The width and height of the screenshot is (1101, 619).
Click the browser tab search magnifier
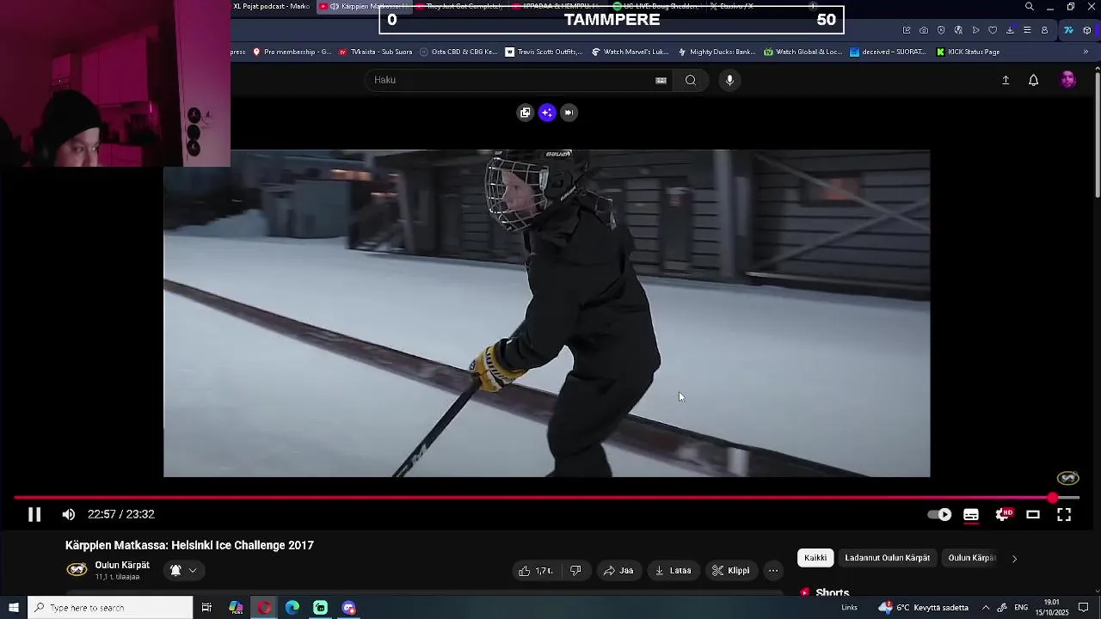click(1030, 7)
